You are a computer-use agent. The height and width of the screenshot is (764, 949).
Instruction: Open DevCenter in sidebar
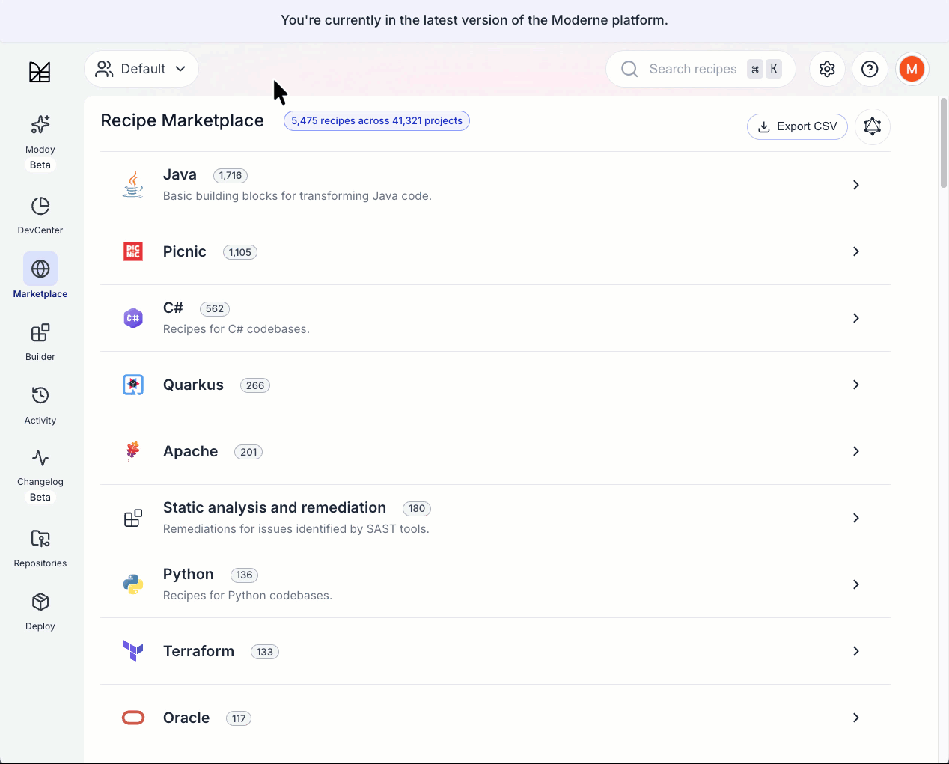click(x=40, y=215)
